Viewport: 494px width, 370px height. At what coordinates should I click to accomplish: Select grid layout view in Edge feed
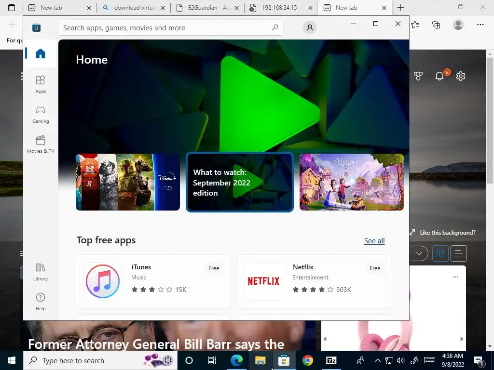440,253
